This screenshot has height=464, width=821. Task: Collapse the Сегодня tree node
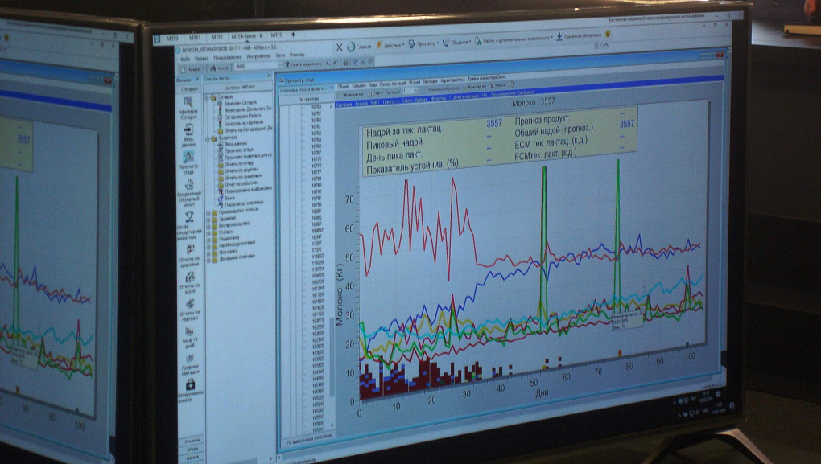pos(208,97)
